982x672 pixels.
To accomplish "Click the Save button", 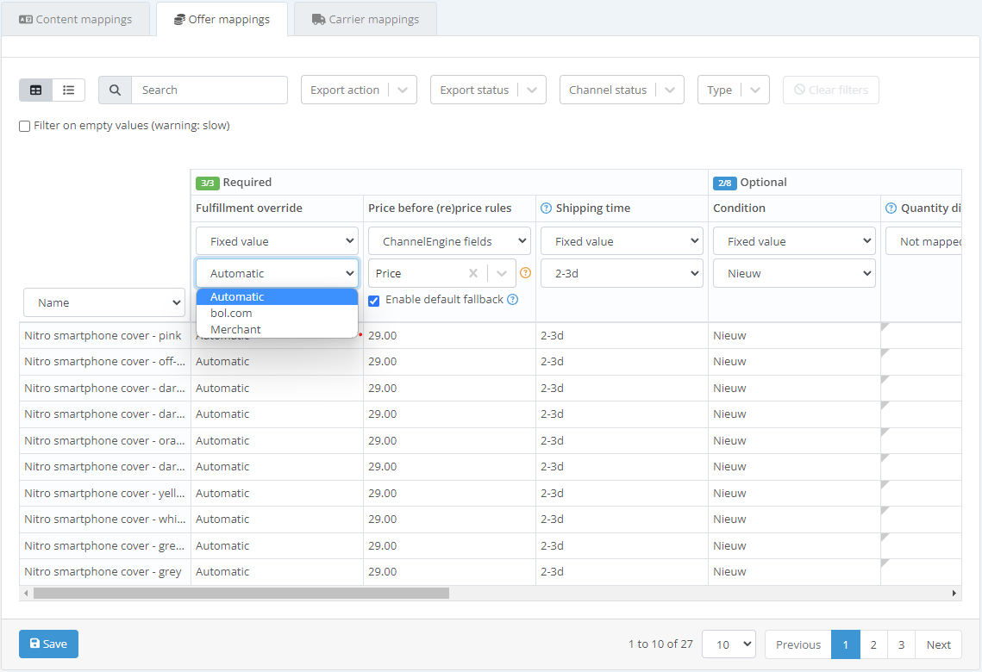I will [48, 644].
